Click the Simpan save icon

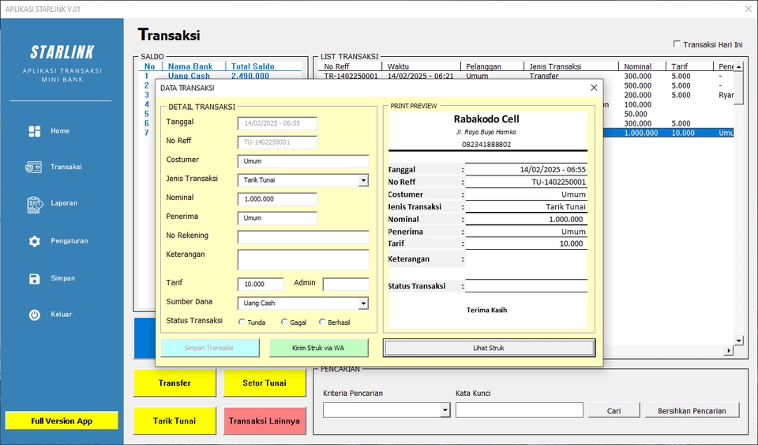pos(34,278)
